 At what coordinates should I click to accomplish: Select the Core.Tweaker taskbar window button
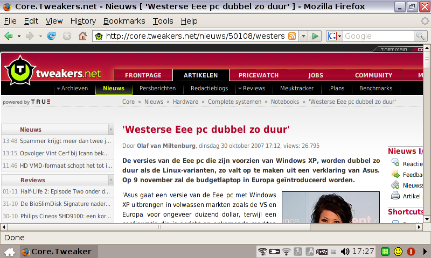59,252
